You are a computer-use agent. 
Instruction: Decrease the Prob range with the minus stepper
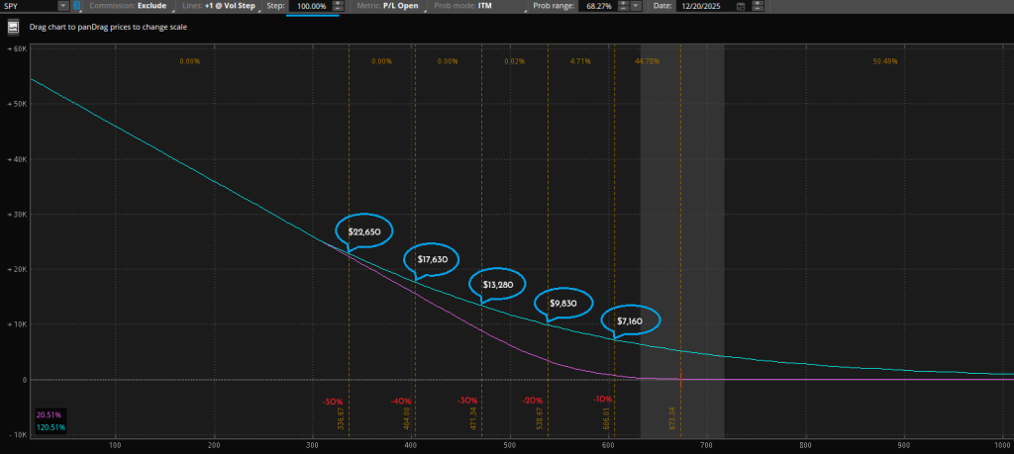click(x=624, y=9)
